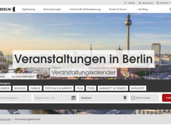Screen dimensions: 171x128
Task: Select FESTIVALS & MÄRKTE category
Action: [58, 88]
